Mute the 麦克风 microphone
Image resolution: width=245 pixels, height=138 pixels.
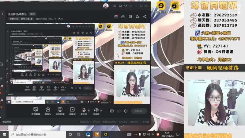84,111
